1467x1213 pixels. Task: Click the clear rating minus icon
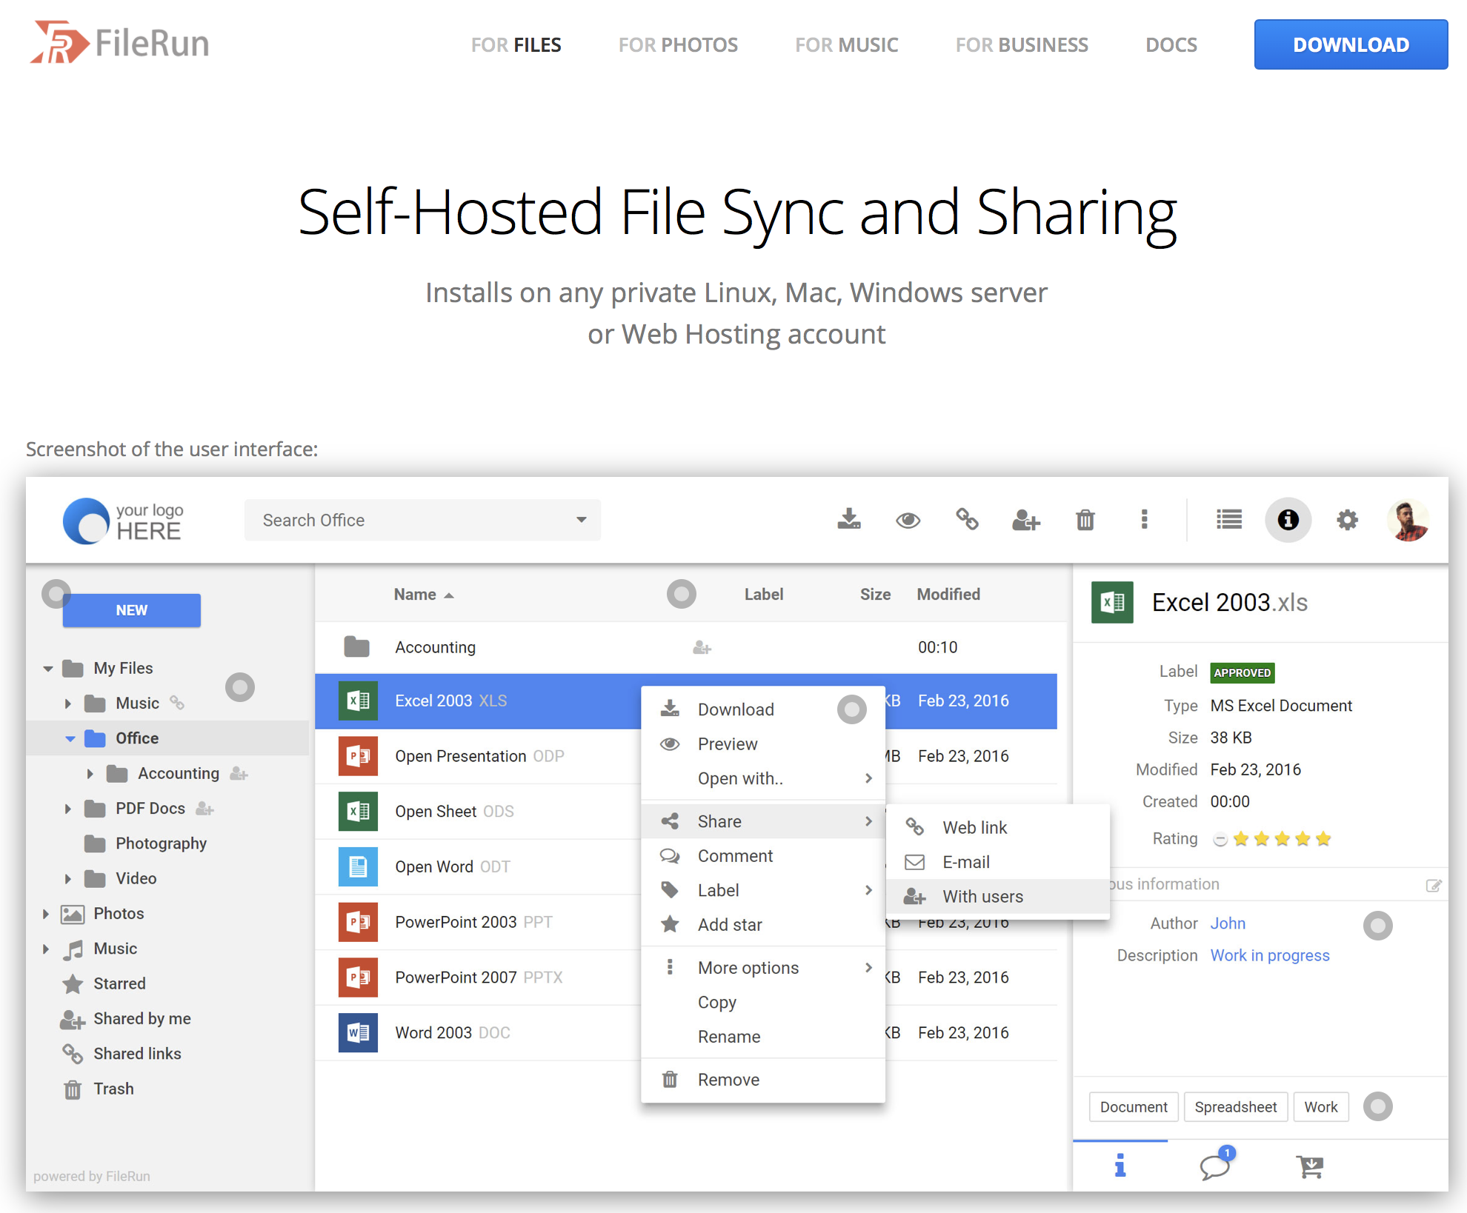(1220, 839)
